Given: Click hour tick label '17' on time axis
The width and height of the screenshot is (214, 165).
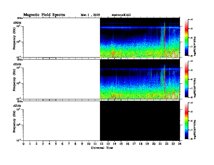Looking at the screenshot, I should [x=134, y=144].
